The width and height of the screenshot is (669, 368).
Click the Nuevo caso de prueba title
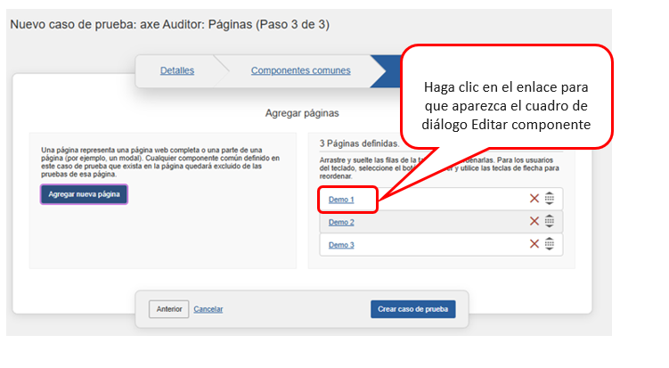point(169,24)
